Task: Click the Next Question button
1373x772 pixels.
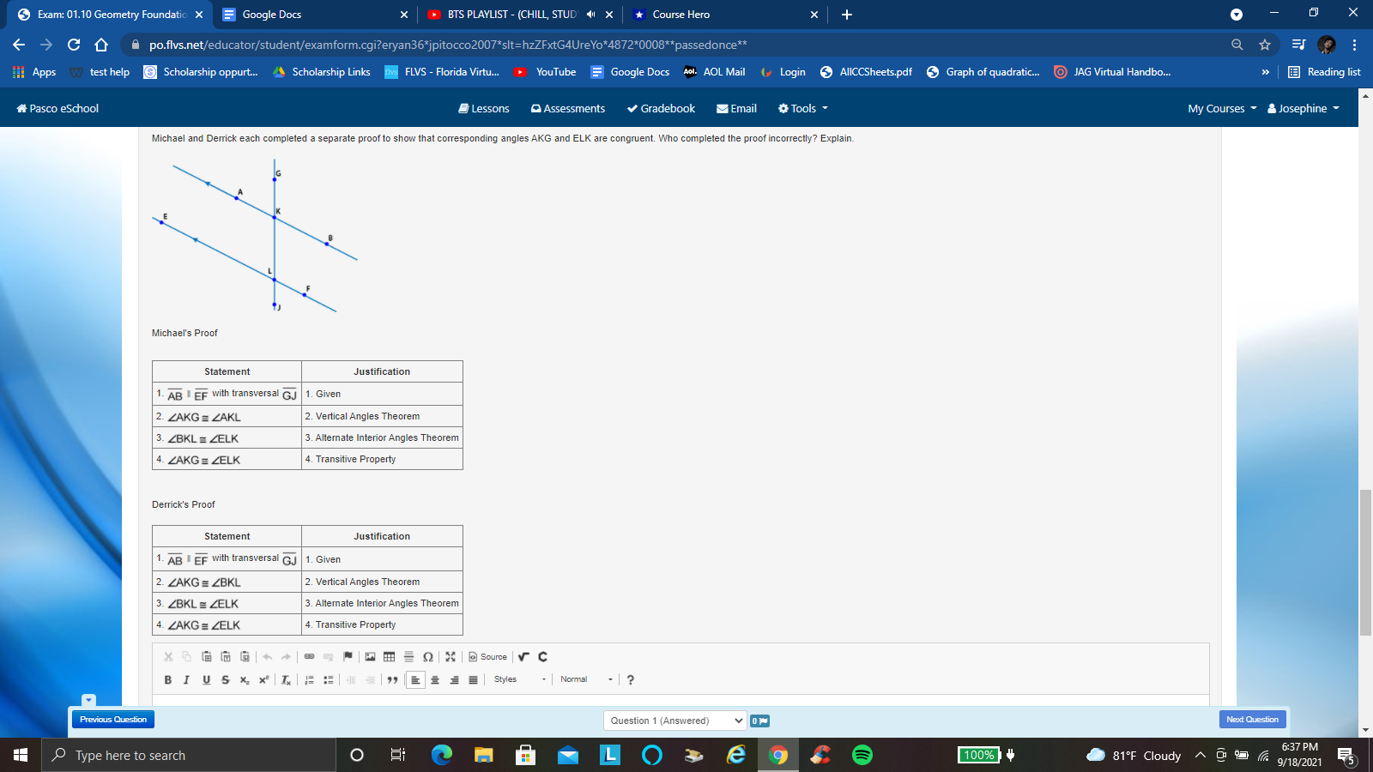Action: tap(1252, 719)
